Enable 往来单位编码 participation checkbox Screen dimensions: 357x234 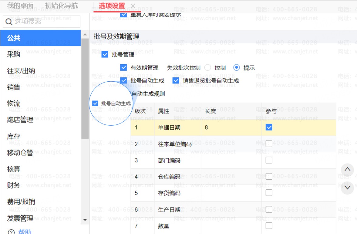coord(269,144)
